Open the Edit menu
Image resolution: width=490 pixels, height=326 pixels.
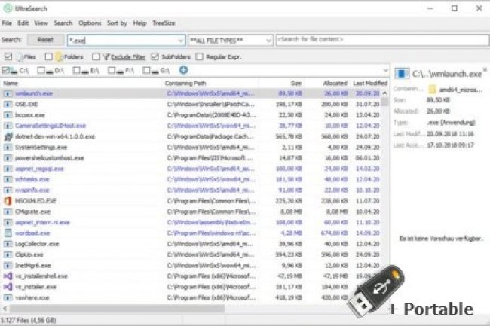point(23,23)
